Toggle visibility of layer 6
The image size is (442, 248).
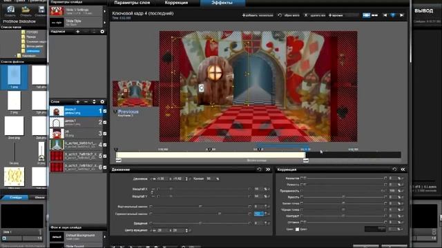click(x=105, y=167)
